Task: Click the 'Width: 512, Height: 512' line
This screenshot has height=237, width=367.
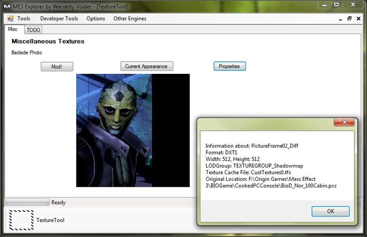Action: [x=232, y=159]
